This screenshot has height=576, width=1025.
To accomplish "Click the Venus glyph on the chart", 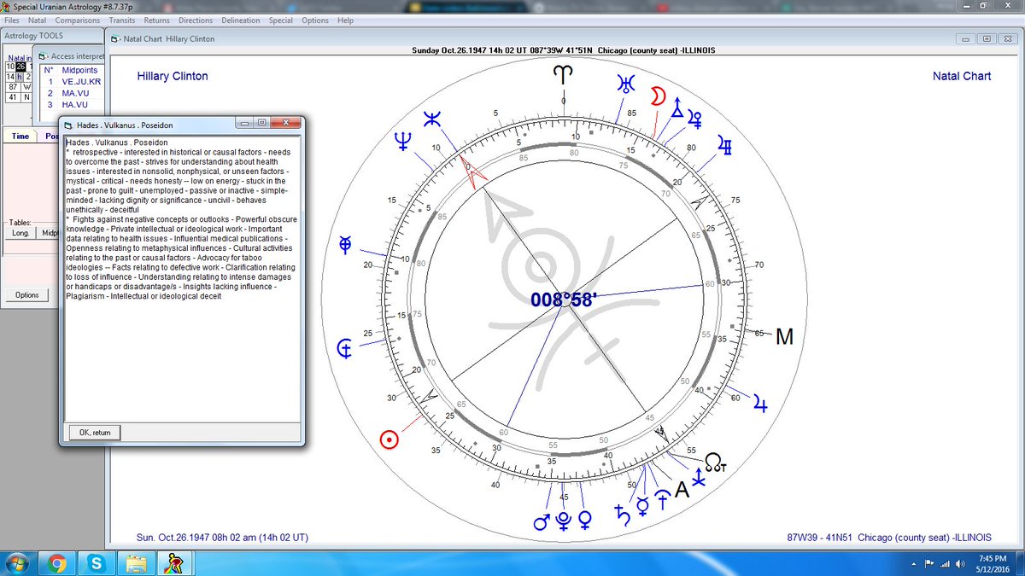I will 585,519.
